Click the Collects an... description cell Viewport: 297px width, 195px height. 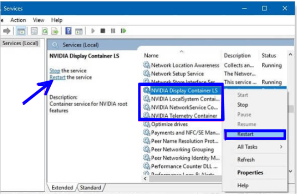(x=239, y=65)
